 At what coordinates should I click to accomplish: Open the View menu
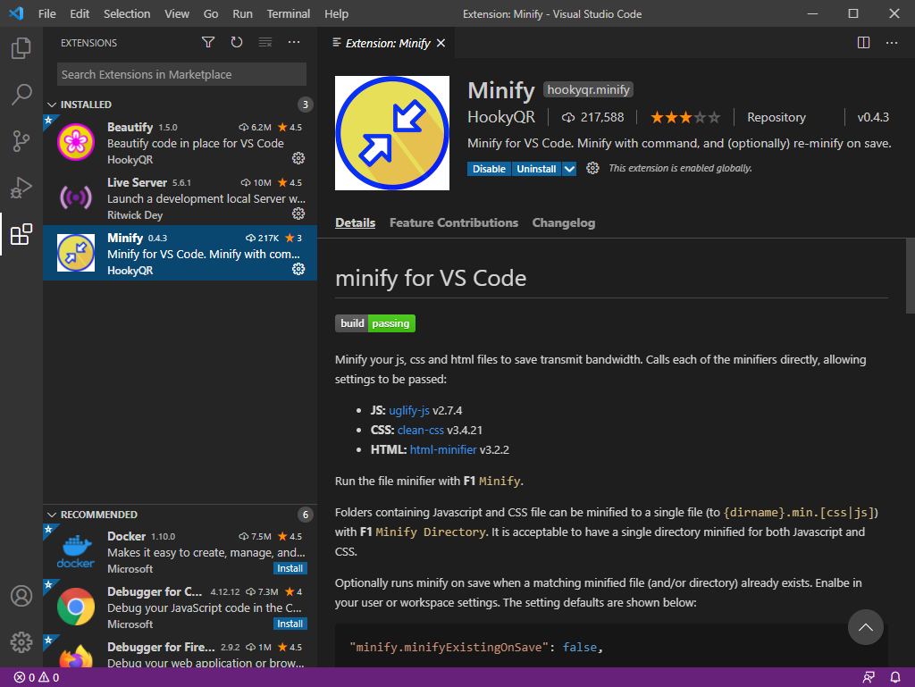click(x=177, y=13)
